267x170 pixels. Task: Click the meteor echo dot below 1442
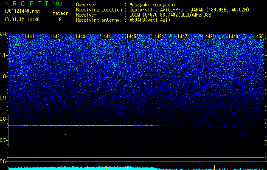65,135
